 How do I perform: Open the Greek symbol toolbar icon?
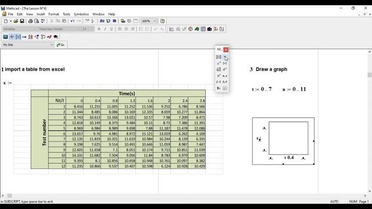pos(49,37)
